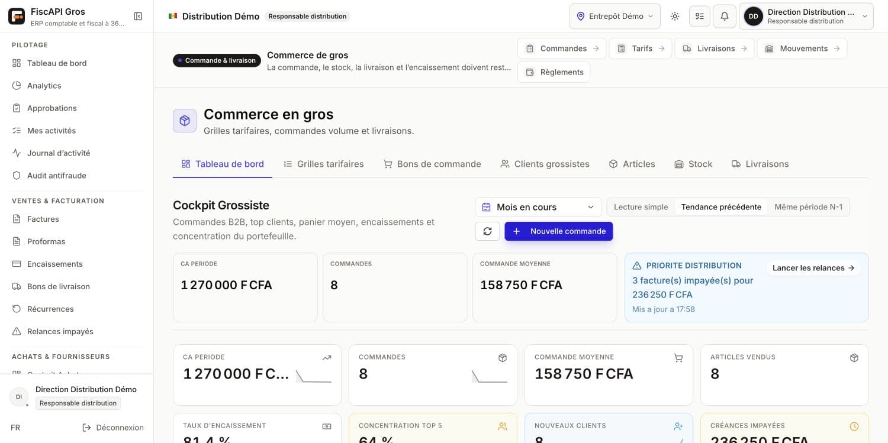Open Audit antifraude in sidebar

coord(77,176)
